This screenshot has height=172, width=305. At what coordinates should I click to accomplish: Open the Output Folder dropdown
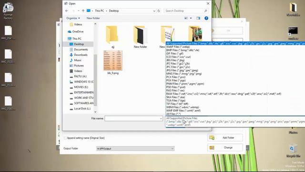click(x=172, y=149)
